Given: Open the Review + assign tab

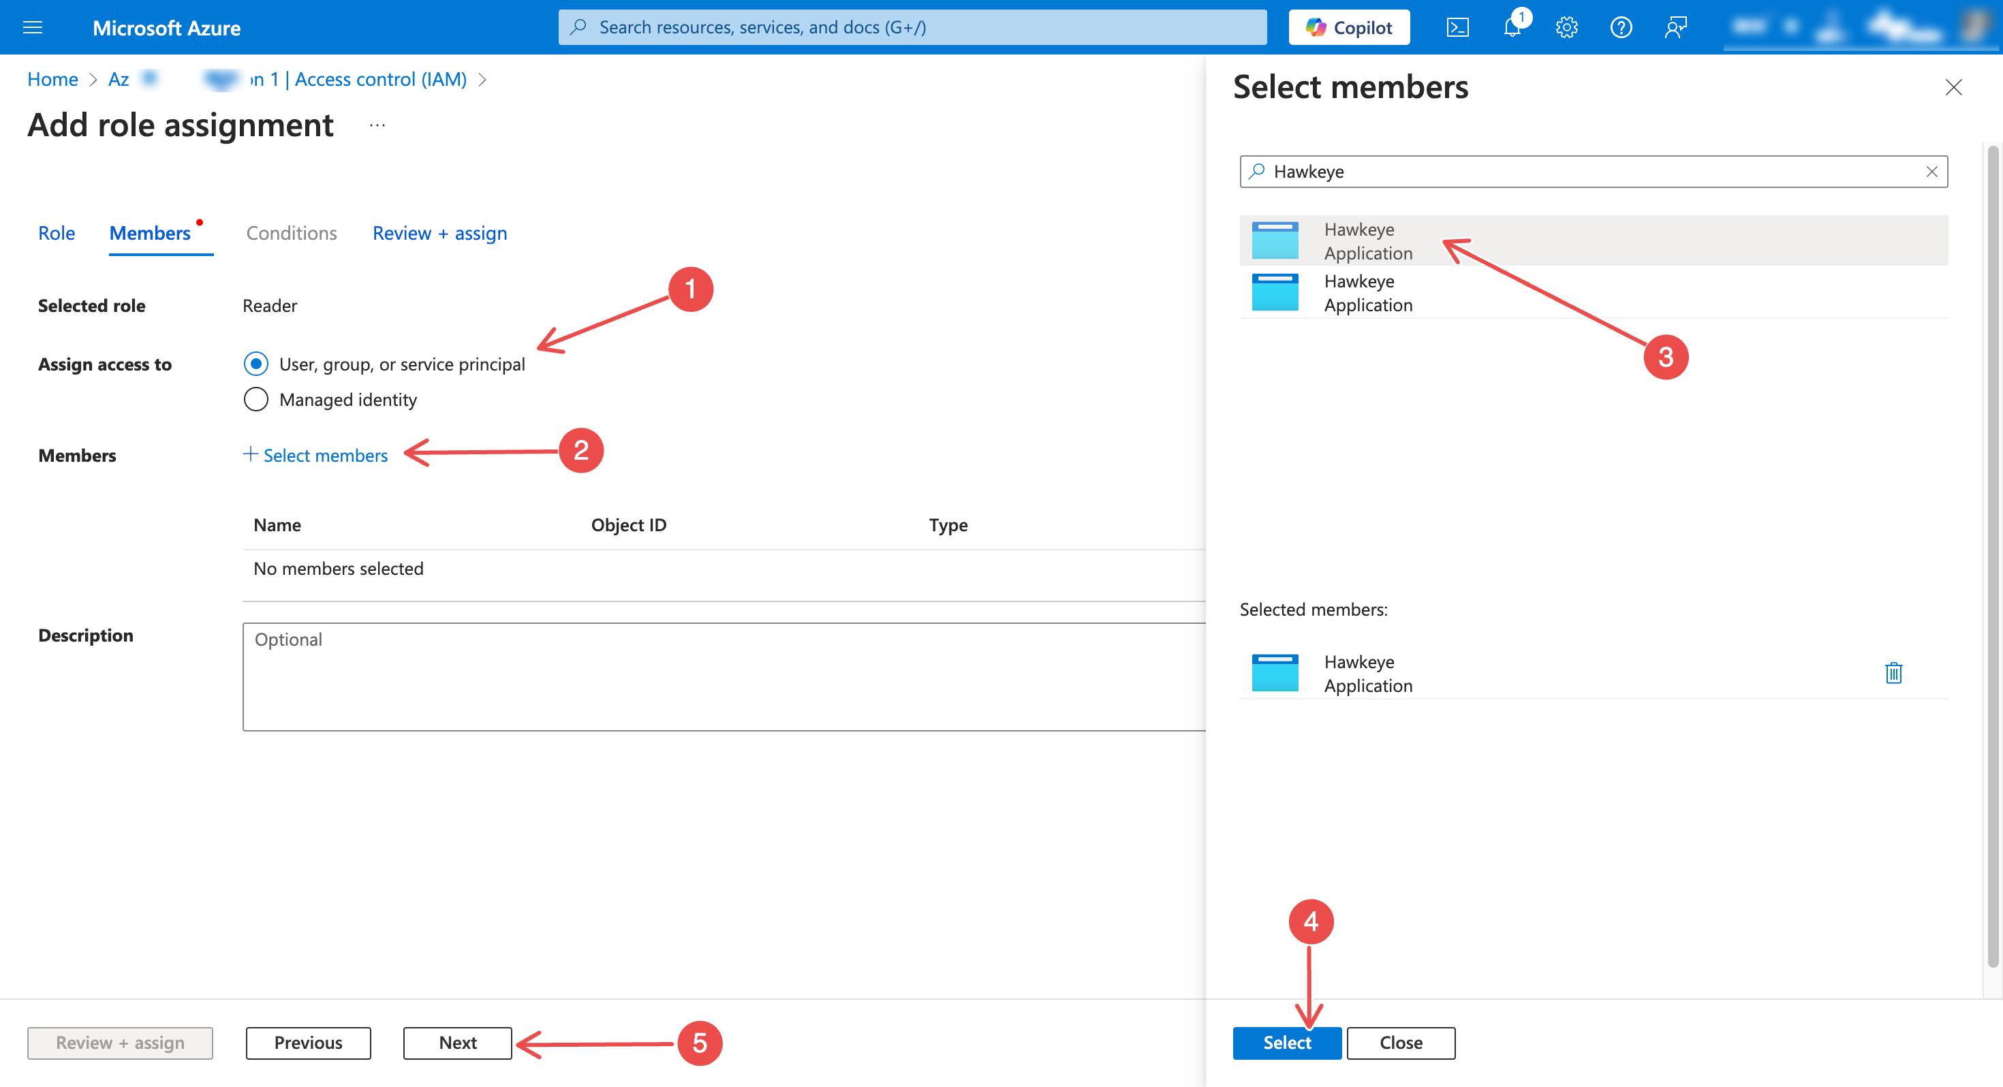Looking at the screenshot, I should [439, 233].
